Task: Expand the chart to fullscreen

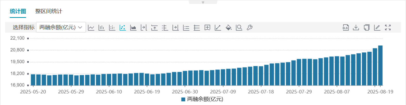Action: [x=388, y=28]
